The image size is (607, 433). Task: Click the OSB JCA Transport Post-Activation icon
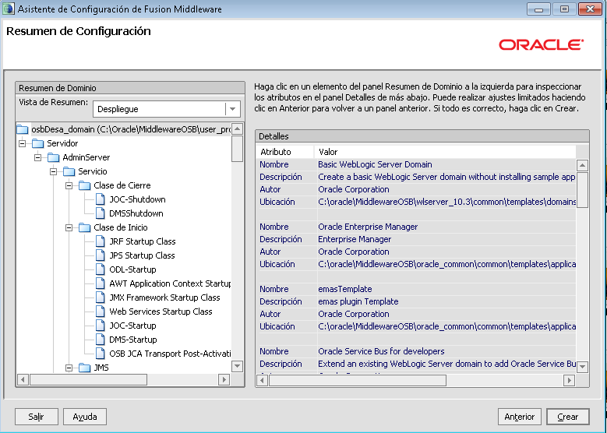(101, 354)
